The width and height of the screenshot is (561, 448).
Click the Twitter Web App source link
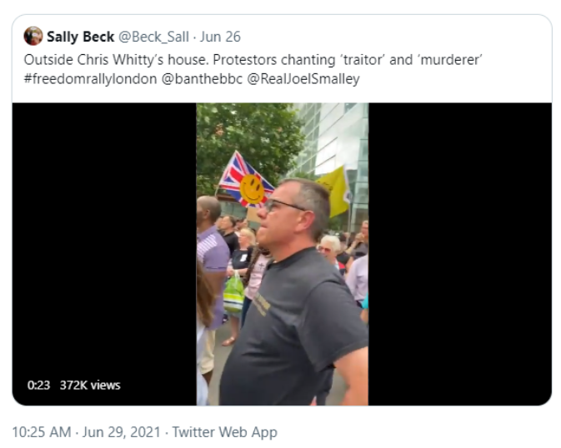[225, 432]
